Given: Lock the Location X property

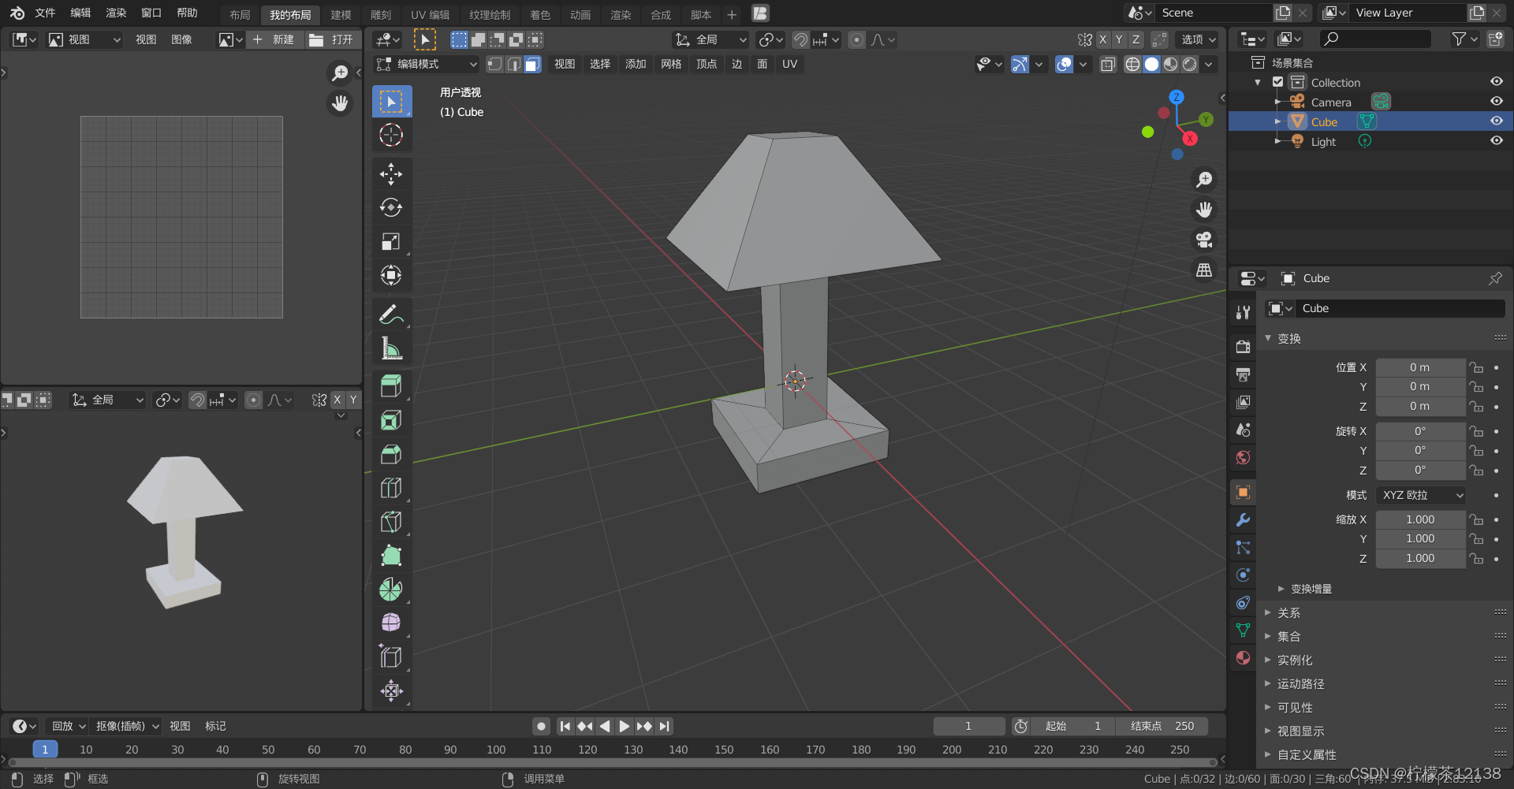Looking at the screenshot, I should 1475,367.
